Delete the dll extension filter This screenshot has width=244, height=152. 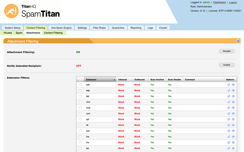pyautogui.click(x=233, y=125)
